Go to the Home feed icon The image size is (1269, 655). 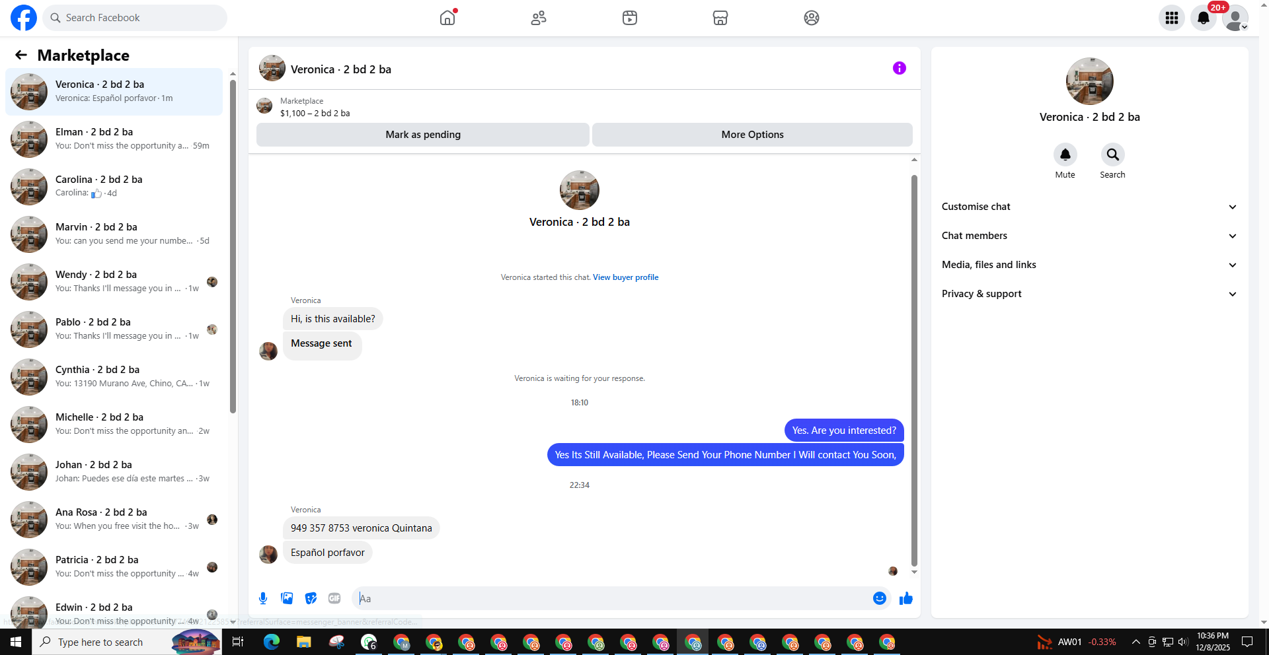click(447, 18)
